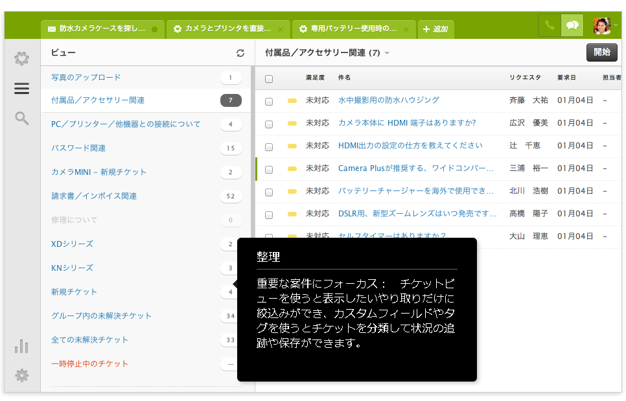Sort by the 満足度 column header
This screenshot has width=626, height=401.
(x=315, y=77)
